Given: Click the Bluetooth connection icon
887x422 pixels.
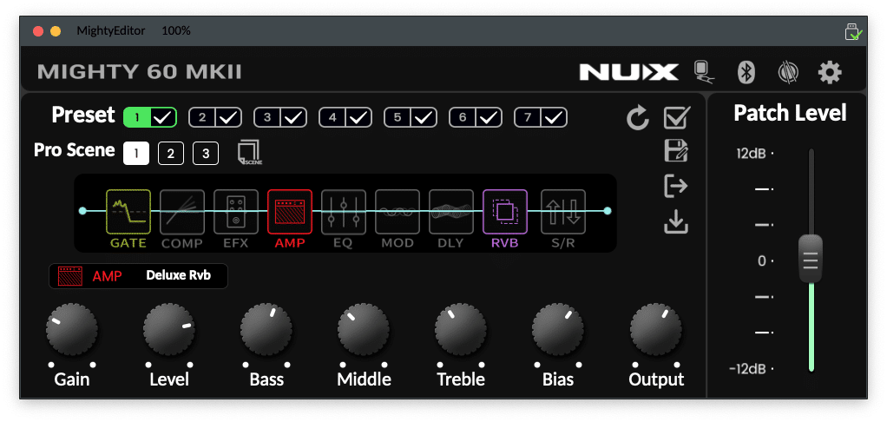Looking at the screenshot, I should coord(746,72).
